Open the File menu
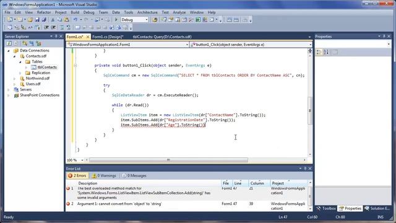Screen dimensions: 396x223 tap(7, 12)
